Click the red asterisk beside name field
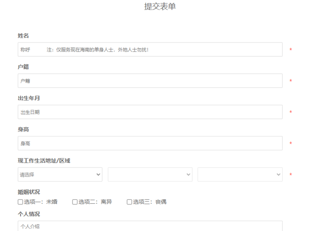 [x=291, y=50]
